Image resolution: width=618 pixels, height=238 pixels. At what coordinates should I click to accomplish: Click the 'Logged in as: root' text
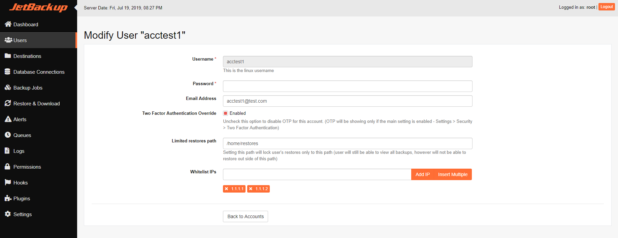coord(577,7)
